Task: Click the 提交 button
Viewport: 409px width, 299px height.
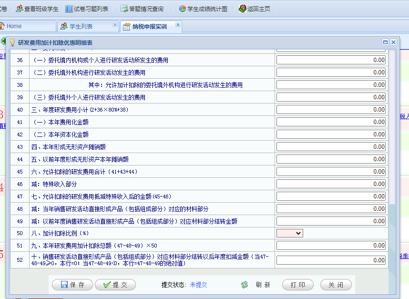Action: pyautogui.click(x=115, y=285)
